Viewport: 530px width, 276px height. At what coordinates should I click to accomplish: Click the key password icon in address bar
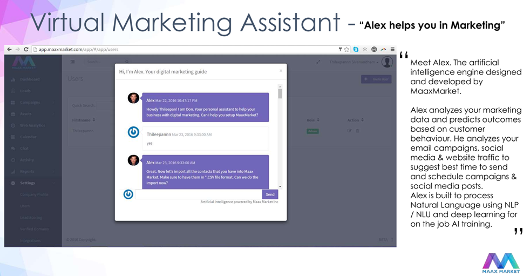coord(340,49)
